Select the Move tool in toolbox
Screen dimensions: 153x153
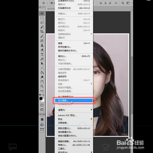42,13
